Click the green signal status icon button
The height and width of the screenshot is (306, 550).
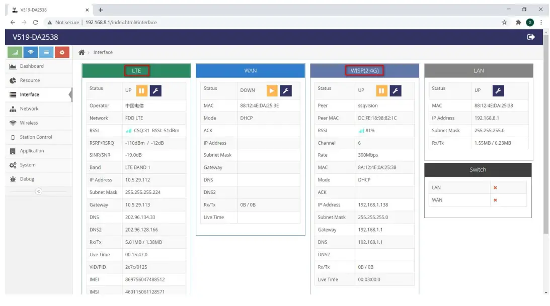click(x=15, y=53)
